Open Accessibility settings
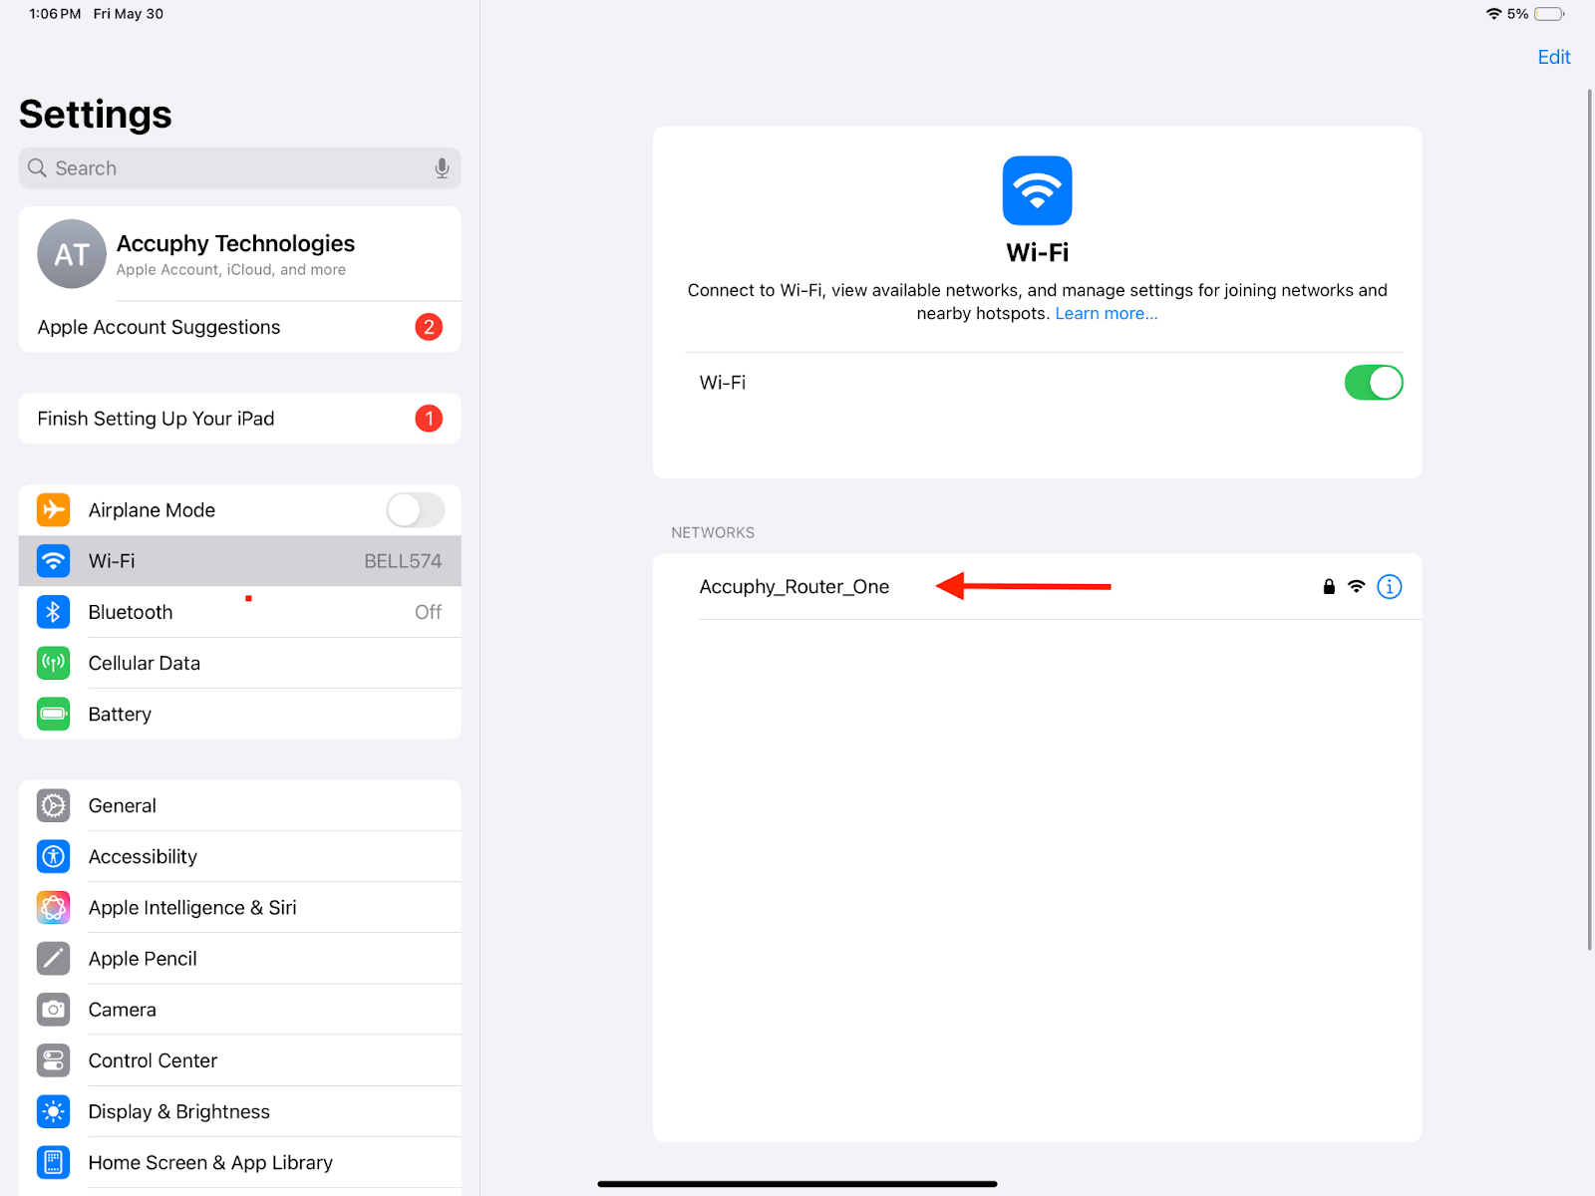This screenshot has width=1595, height=1196. [239, 856]
